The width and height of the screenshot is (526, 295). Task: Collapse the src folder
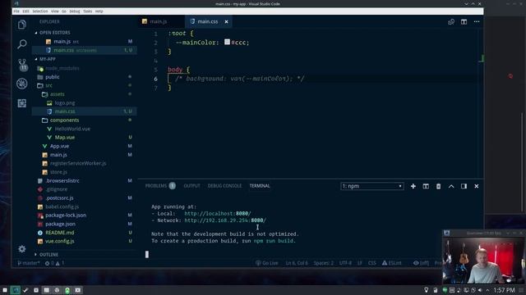(48, 85)
